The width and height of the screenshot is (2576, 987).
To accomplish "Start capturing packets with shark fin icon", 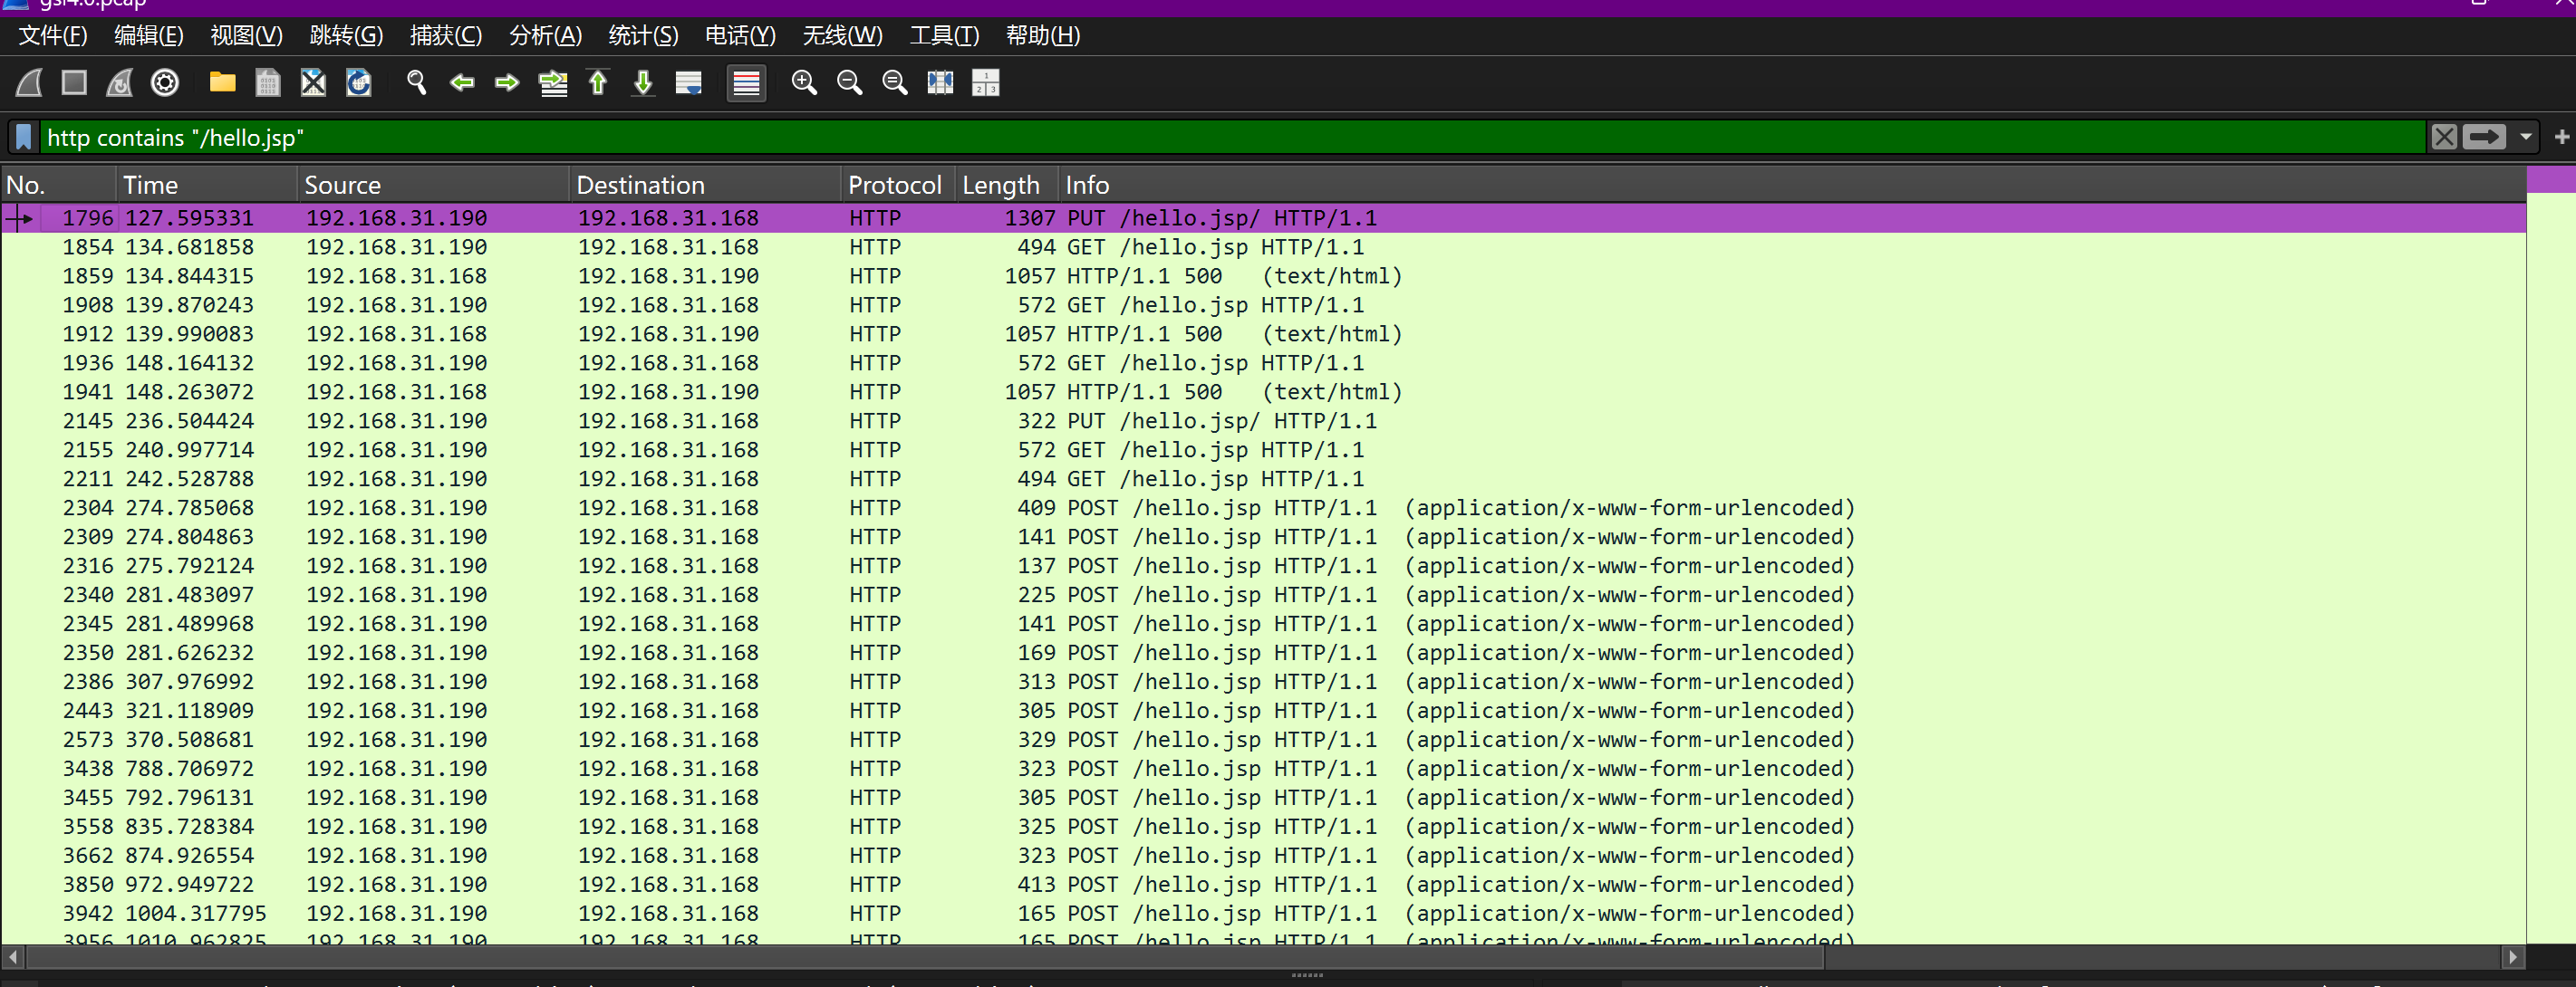I will (29, 83).
